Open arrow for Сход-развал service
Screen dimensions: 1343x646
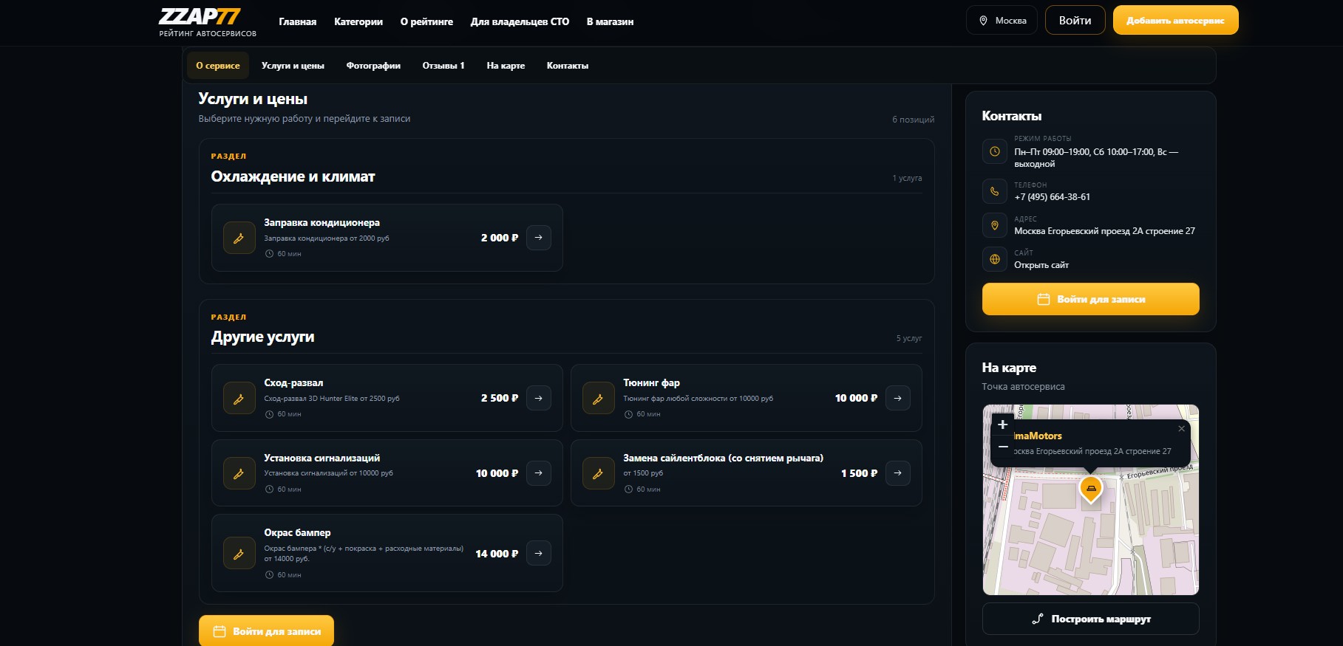click(539, 398)
